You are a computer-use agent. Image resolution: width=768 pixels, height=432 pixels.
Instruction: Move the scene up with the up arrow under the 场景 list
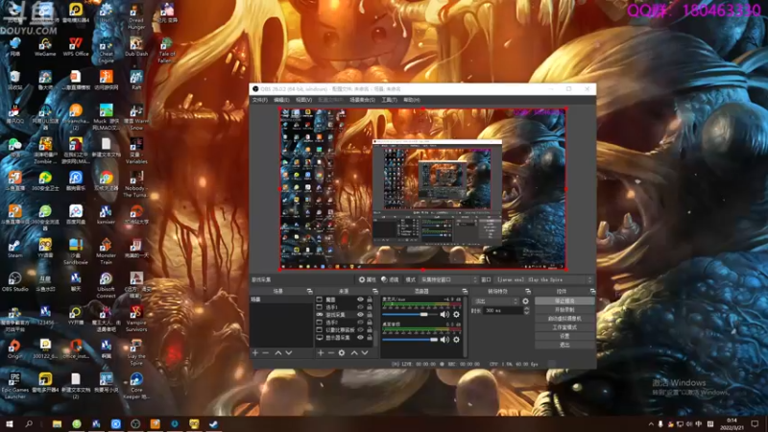click(278, 352)
